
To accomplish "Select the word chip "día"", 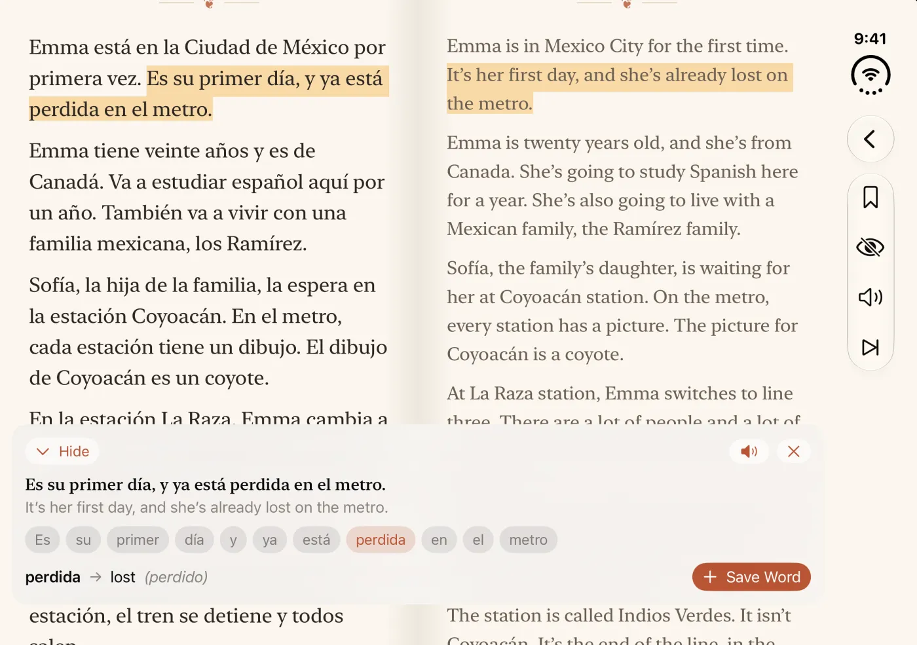I will click(194, 540).
